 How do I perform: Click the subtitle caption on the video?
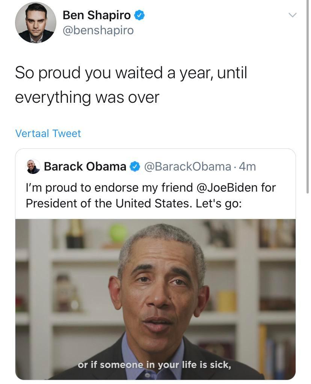155,364
